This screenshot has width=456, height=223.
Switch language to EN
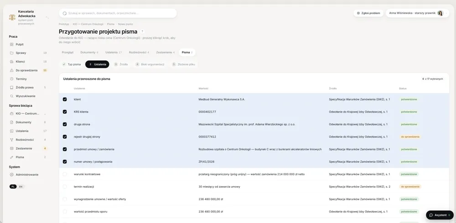coord(21,187)
